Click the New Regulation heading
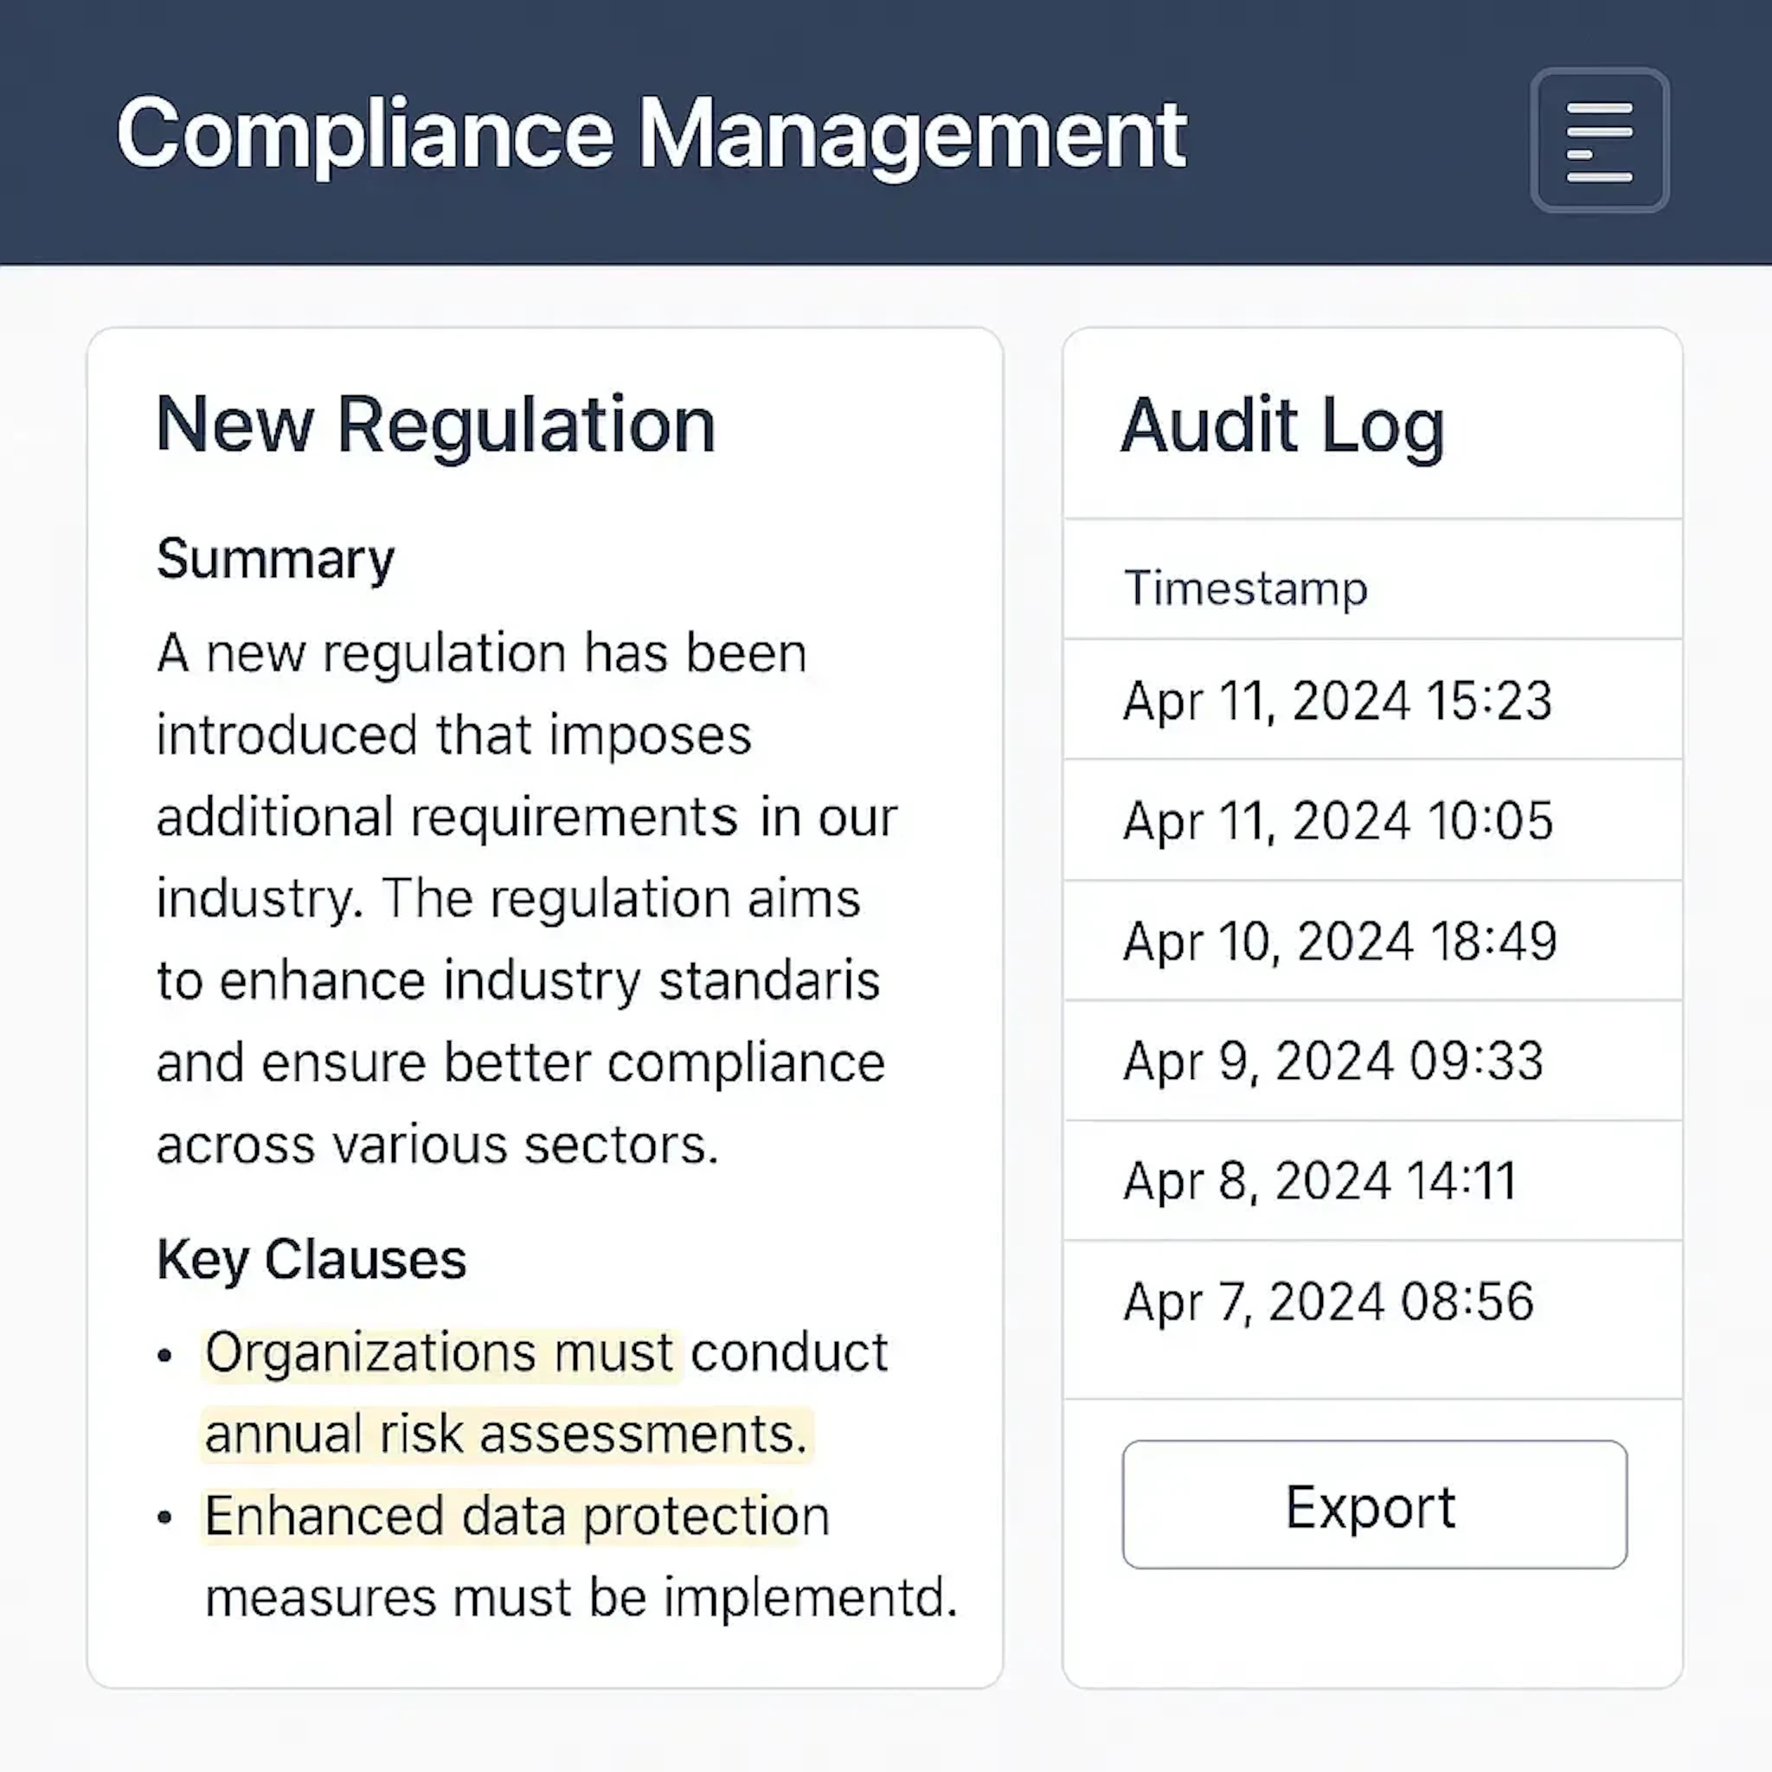 436,424
